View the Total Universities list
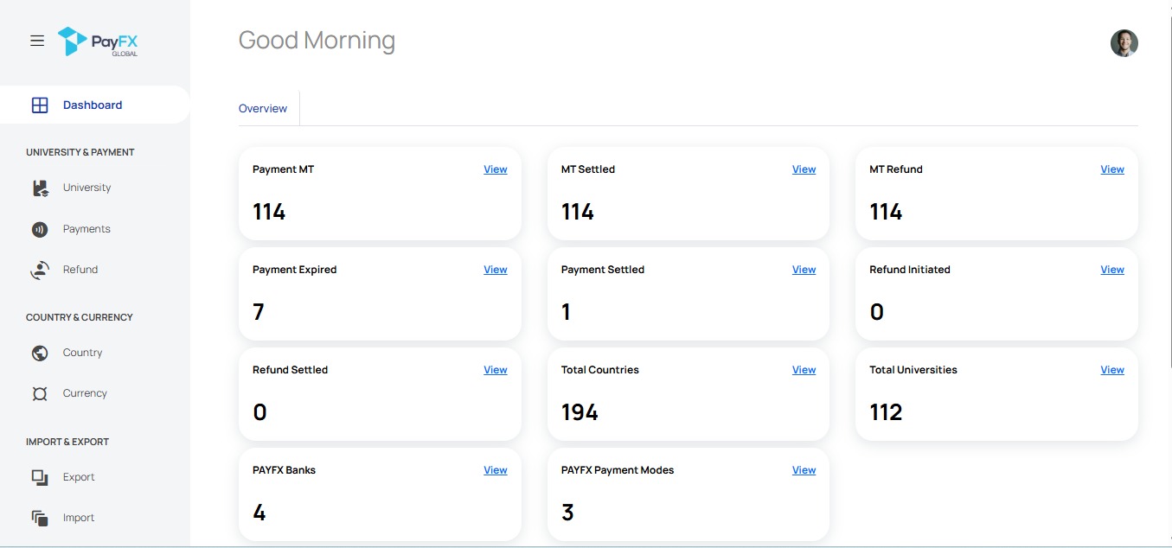This screenshot has width=1172, height=548. click(x=1111, y=370)
